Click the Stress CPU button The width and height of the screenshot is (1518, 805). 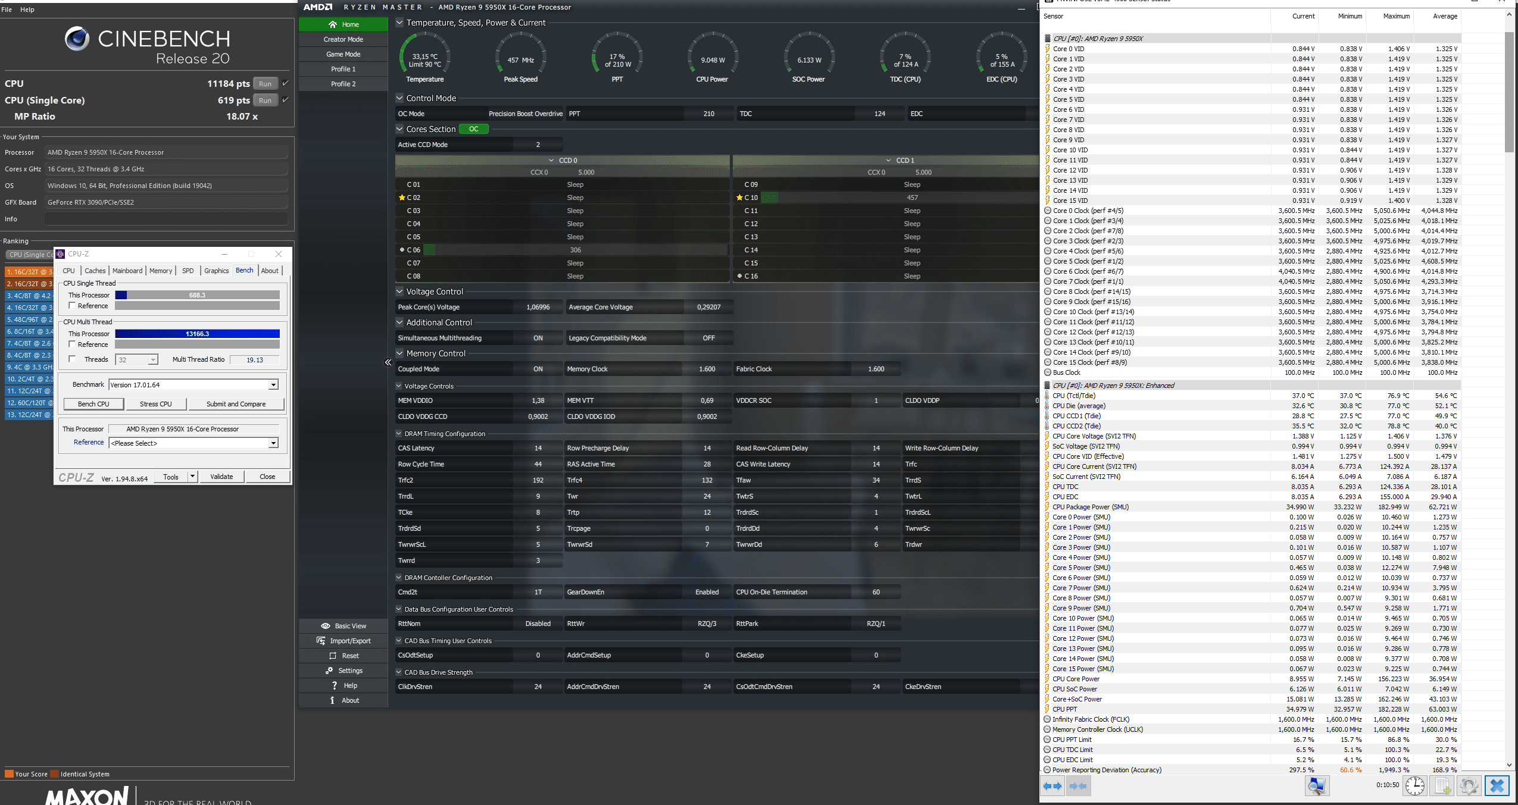click(156, 404)
